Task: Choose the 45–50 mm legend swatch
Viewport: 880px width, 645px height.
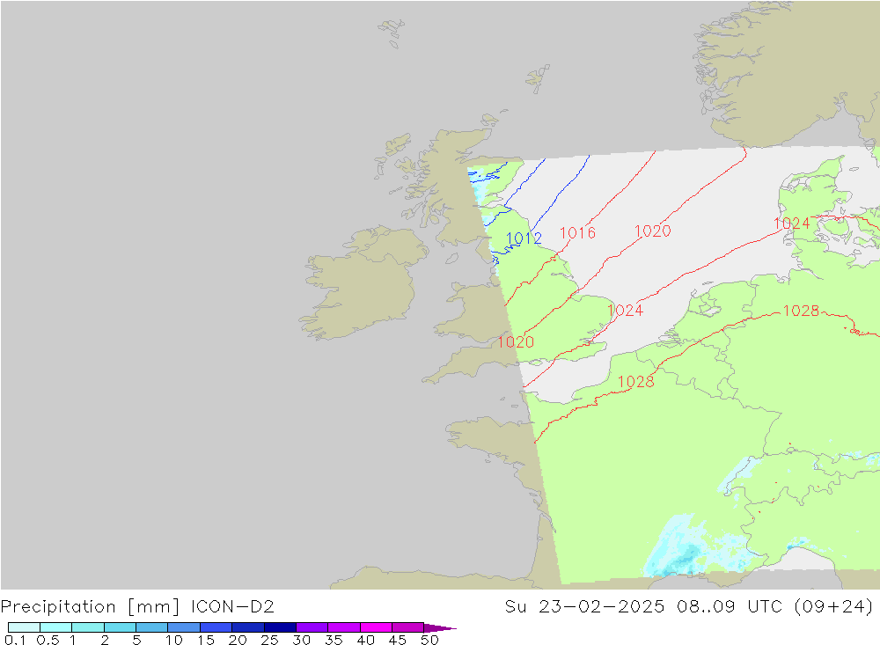Action: click(x=407, y=627)
